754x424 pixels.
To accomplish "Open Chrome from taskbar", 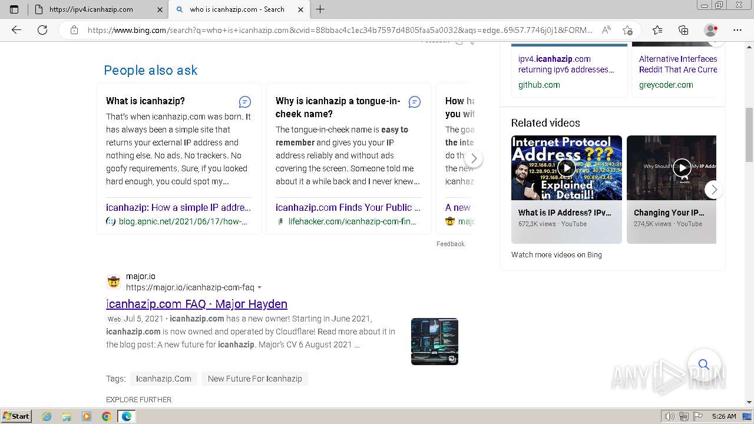I will click(106, 416).
